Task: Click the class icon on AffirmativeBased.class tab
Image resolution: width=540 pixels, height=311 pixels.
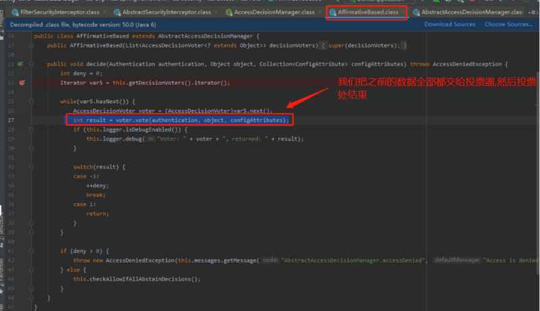Action: click(x=332, y=12)
